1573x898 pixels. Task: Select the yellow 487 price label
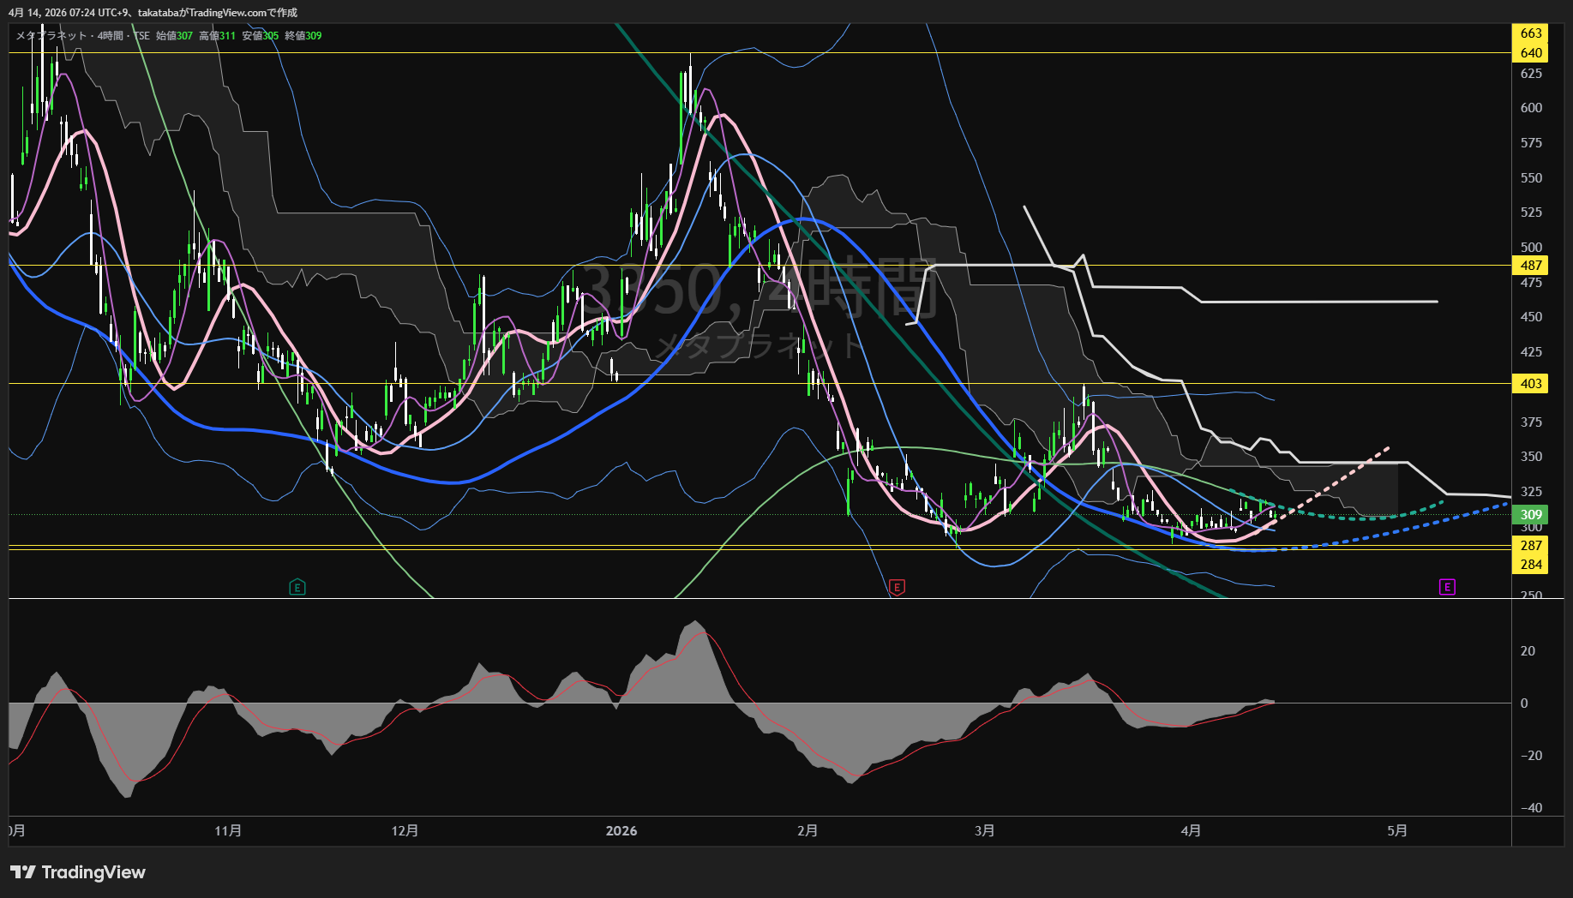click(x=1530, y=266)
